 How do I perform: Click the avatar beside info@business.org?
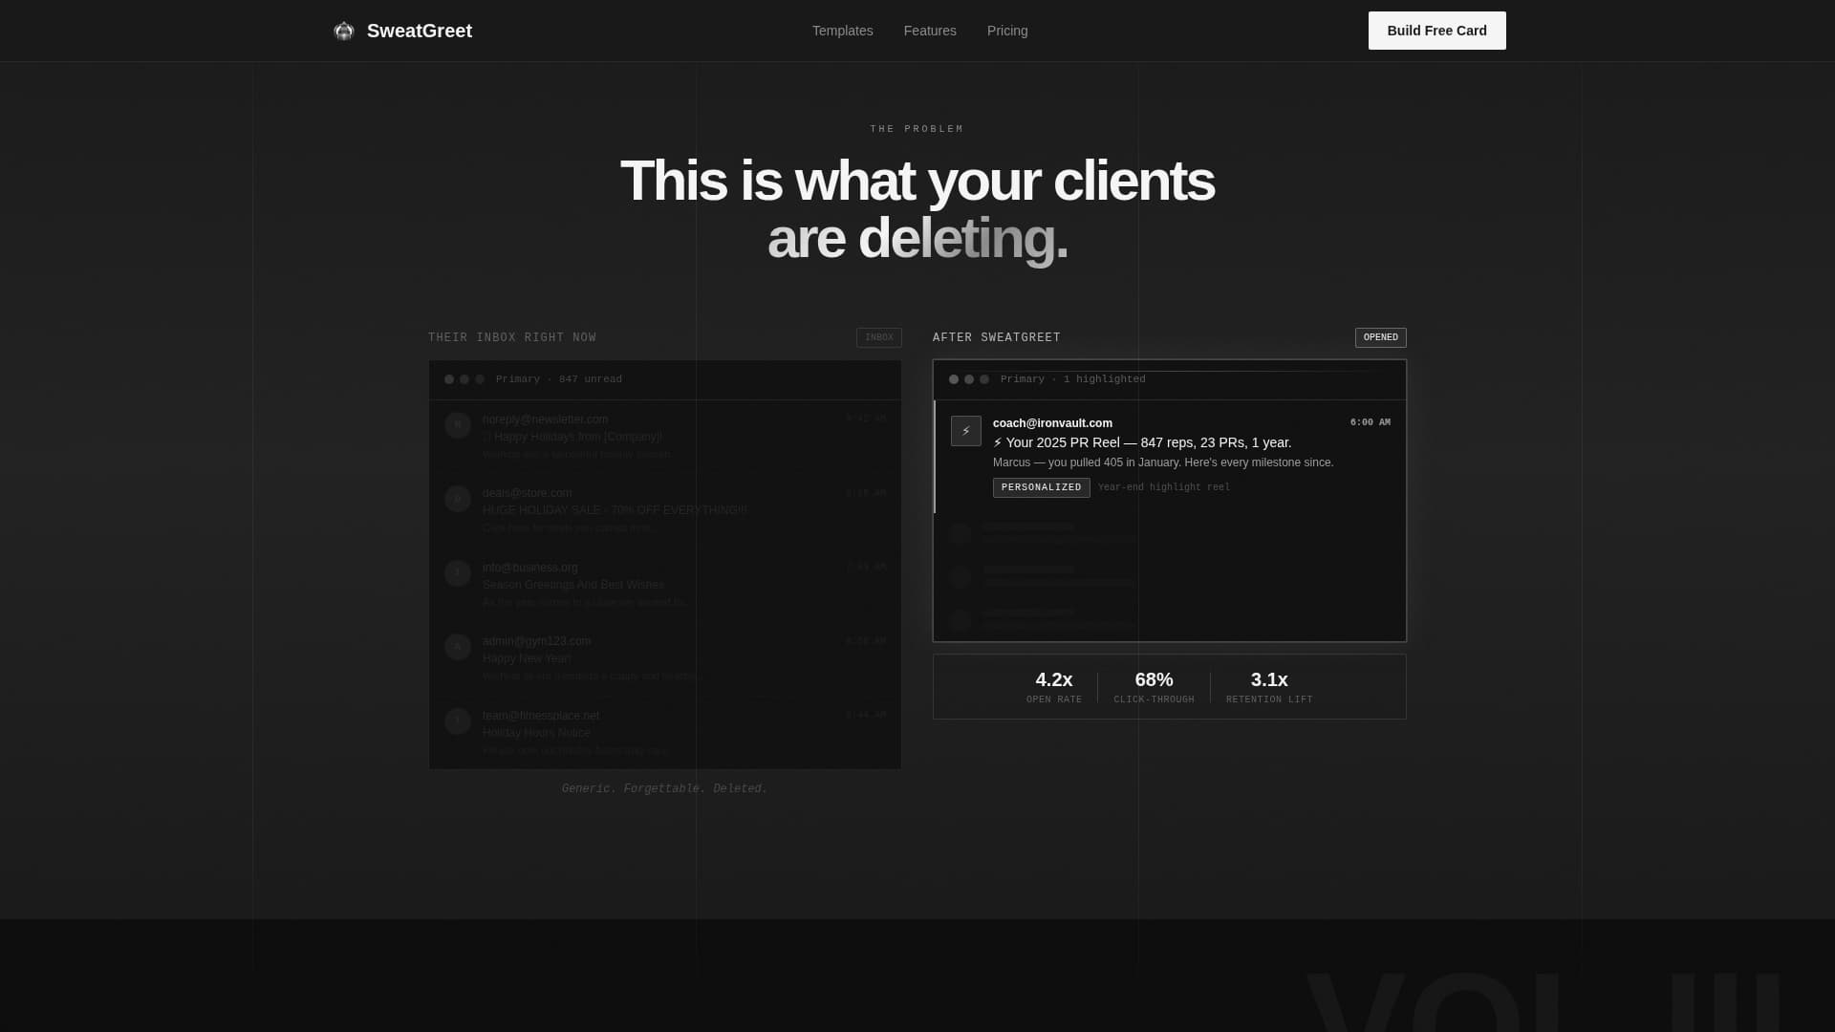click(x=458, y=573)
